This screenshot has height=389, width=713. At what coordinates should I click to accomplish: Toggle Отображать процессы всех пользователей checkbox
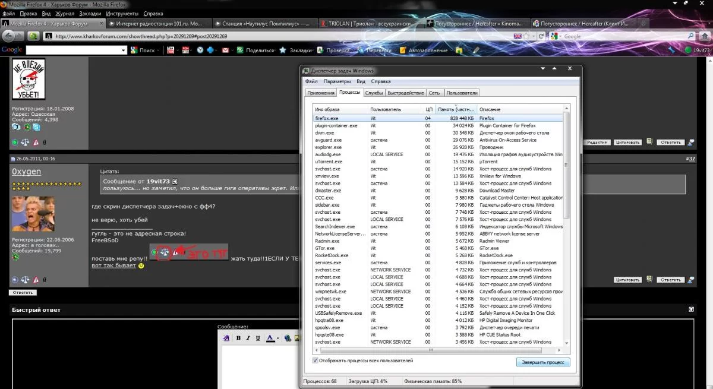click(x=315, y=360)
